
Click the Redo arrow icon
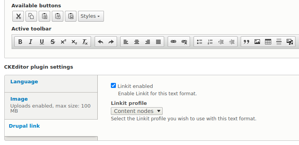(111, 42)
